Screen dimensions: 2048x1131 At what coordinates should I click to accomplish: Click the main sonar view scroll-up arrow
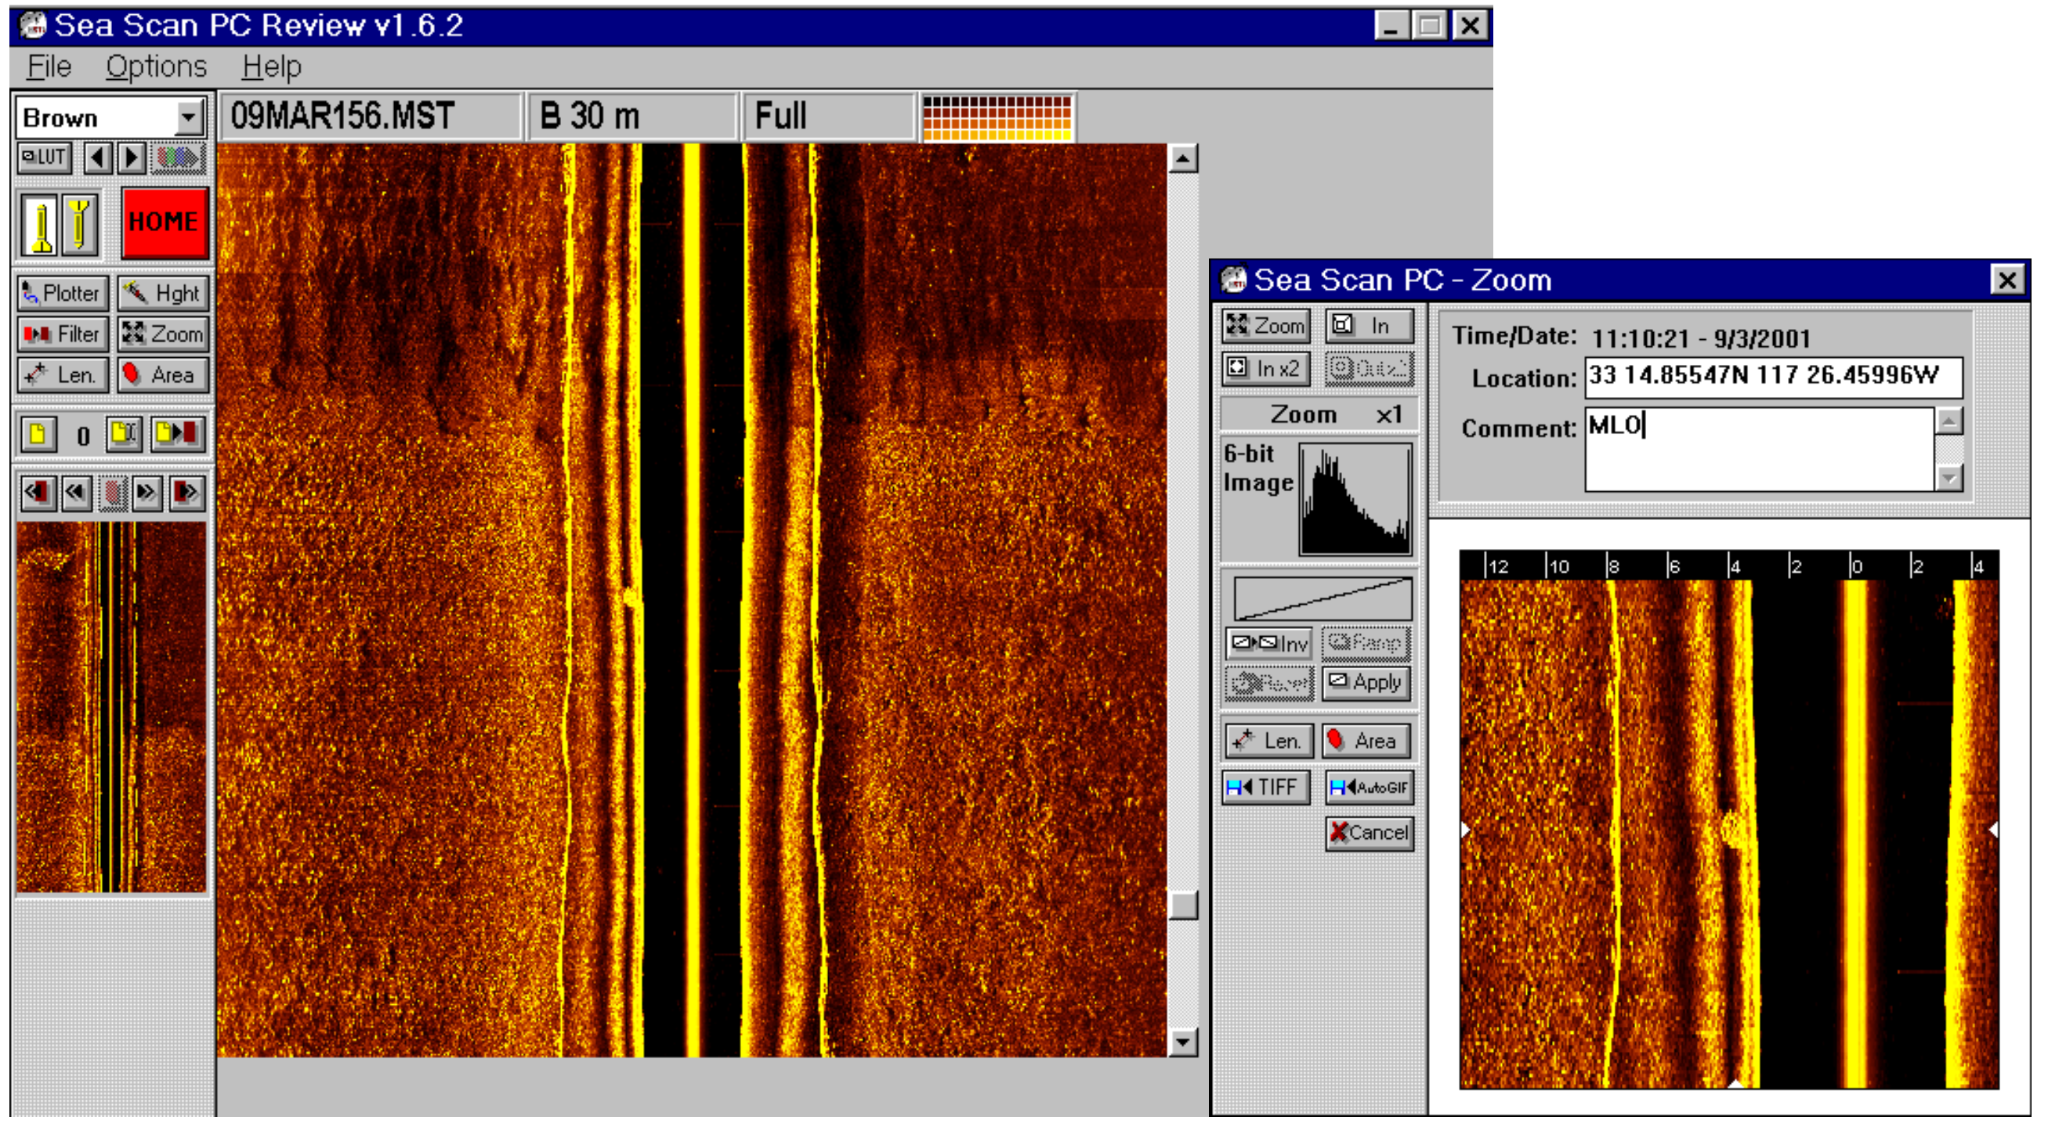(1183, 159)
